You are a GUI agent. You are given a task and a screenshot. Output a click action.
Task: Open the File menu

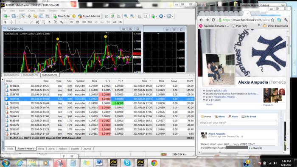(4, 11)
